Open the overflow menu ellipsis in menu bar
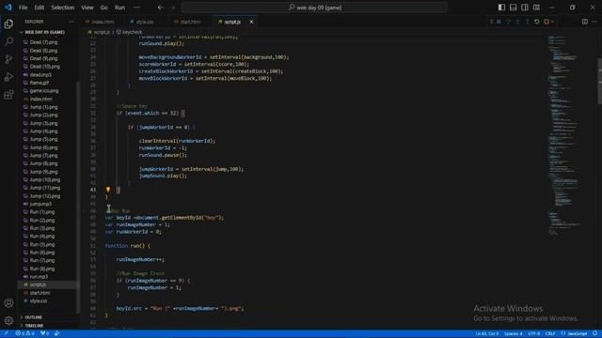This screenshot has width=602, height=338. (x=136, y=8)
